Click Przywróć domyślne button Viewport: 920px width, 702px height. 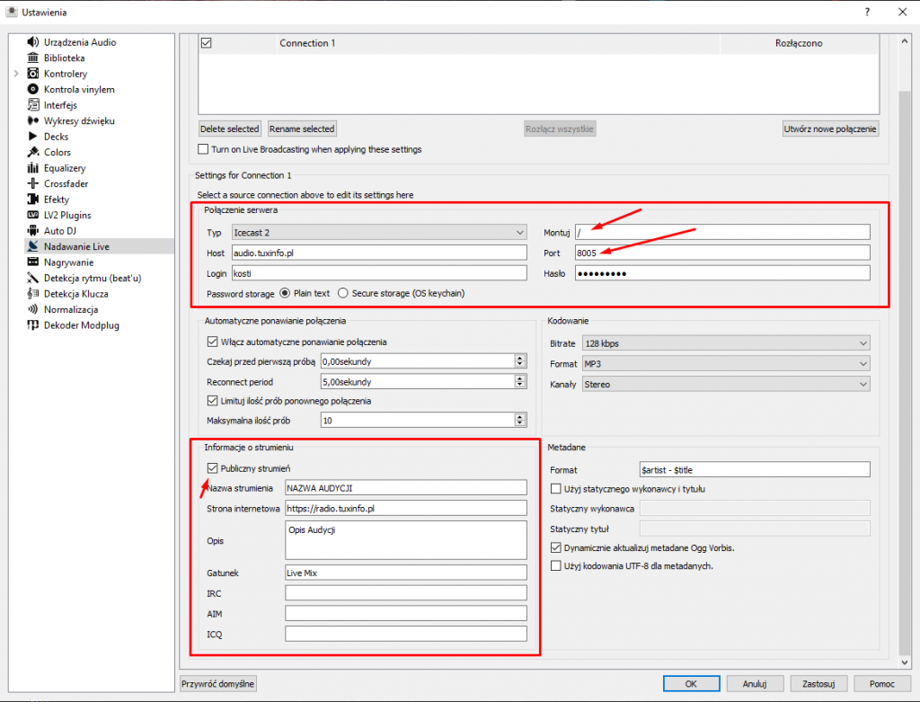217,684
